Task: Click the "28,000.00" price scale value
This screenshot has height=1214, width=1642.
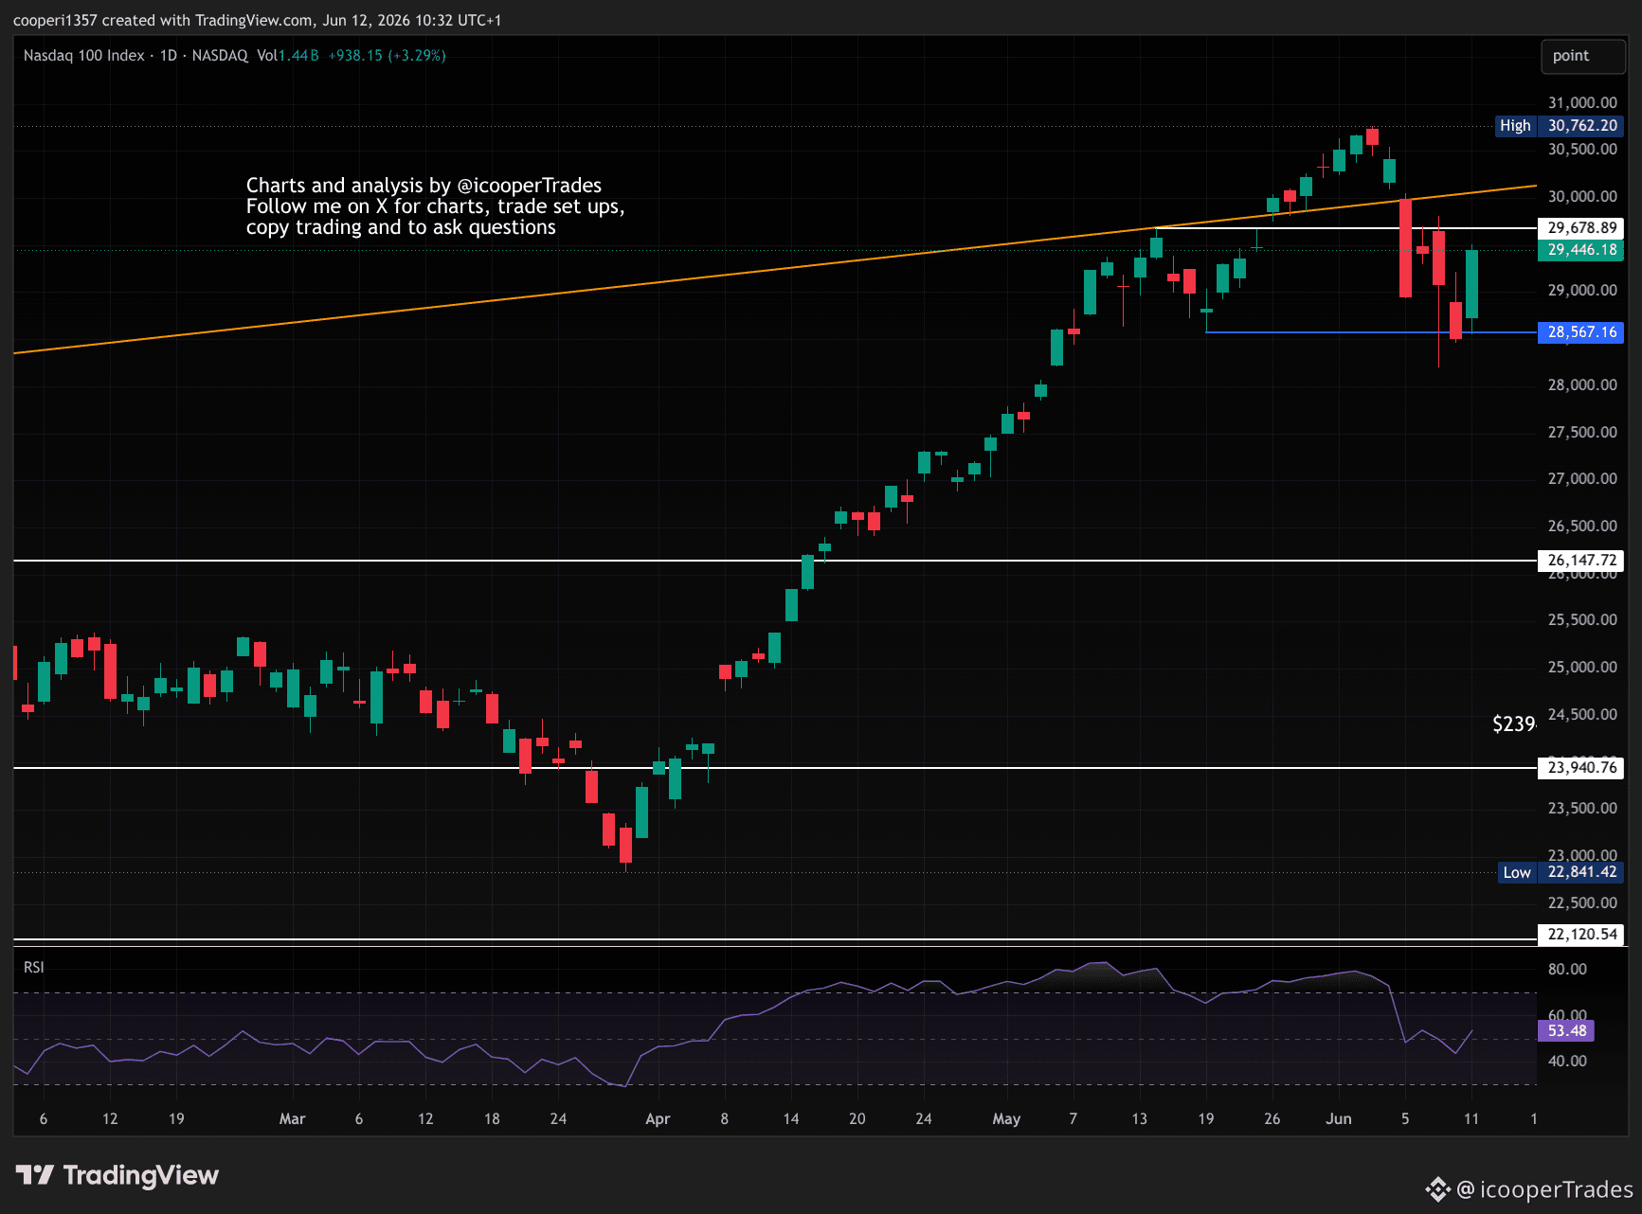Action: (1582, 384)
